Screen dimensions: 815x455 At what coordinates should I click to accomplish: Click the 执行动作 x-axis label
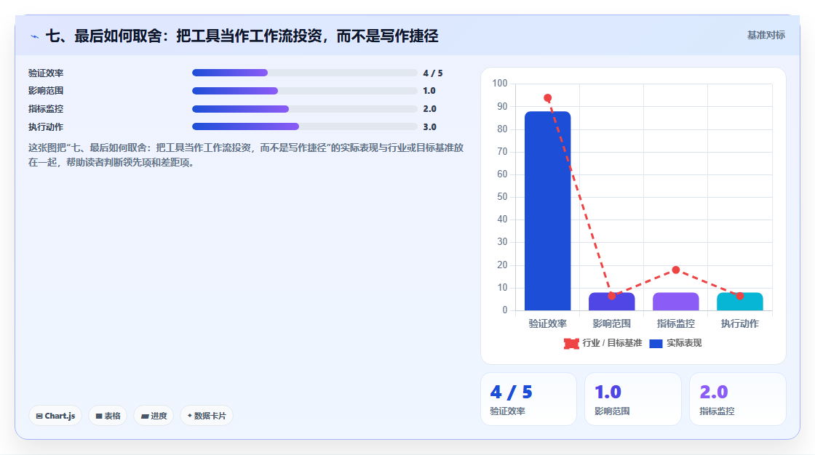coord(739,323)
